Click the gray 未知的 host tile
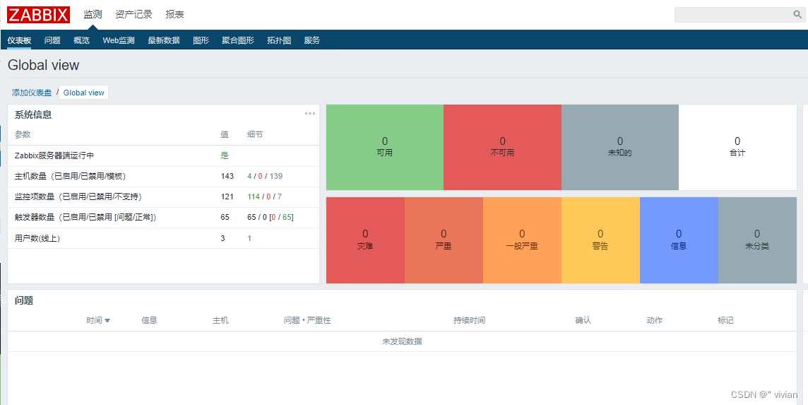The width and height of the screenshot is (808, 405). [x=620, y=147]
